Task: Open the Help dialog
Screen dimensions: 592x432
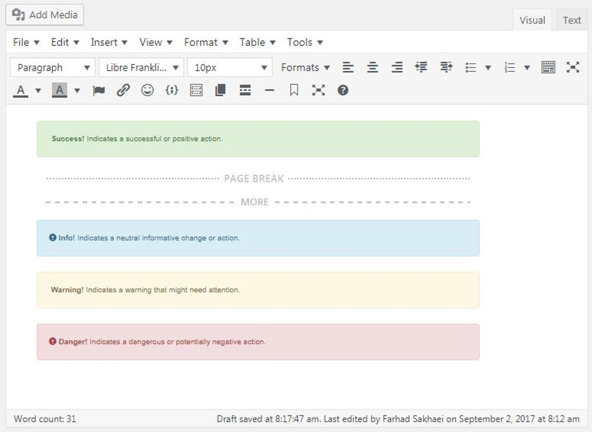Action: point(342,90)
